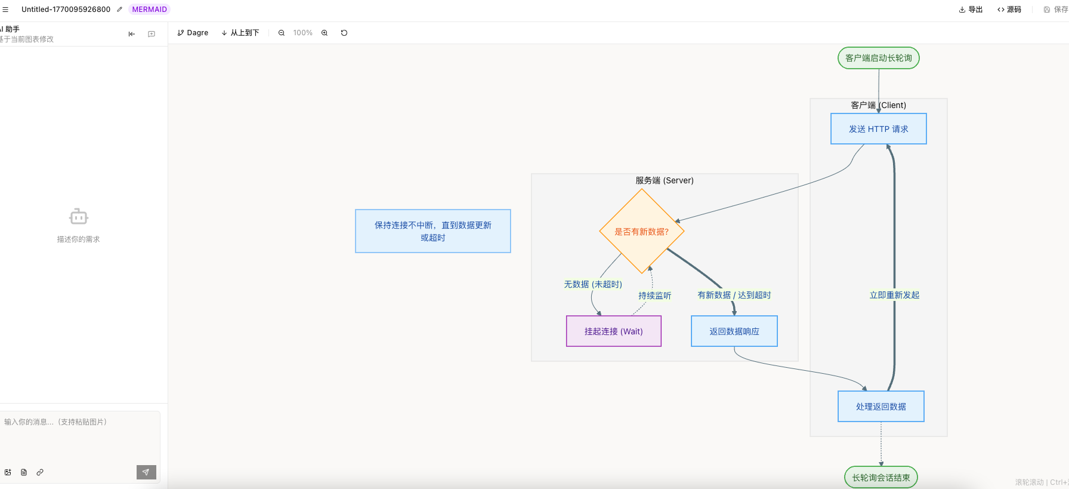Toggle the 源码 source code view

click(1009, 10)
